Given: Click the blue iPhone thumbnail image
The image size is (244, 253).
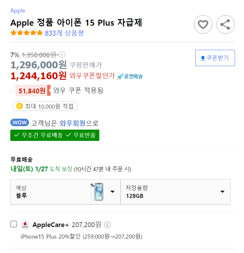Looking at the screenshot, I should [x=97, y=192].
